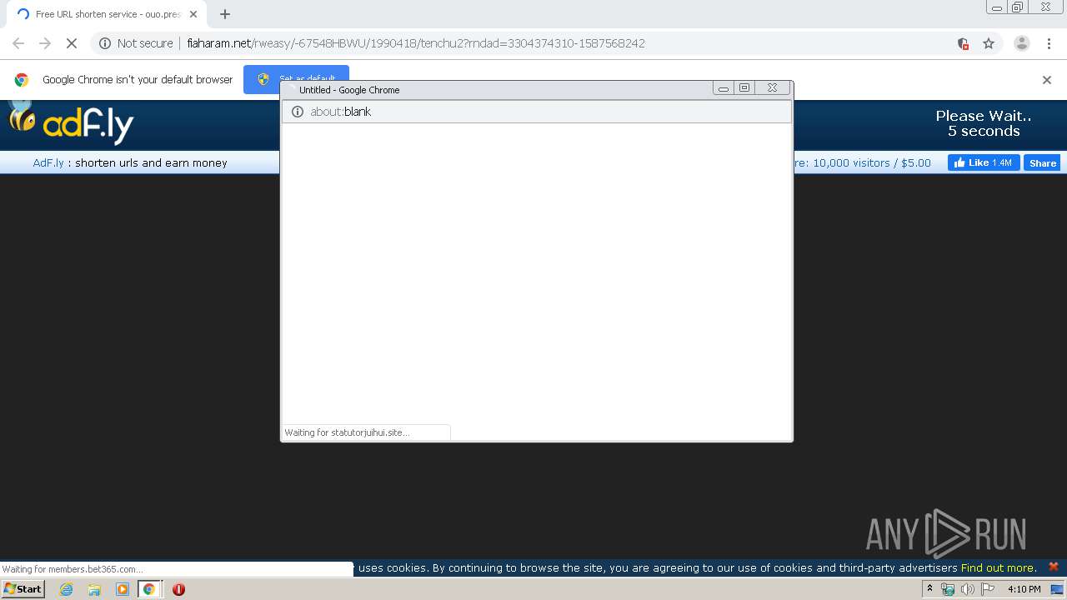Viewport: 1067px width, 600px height.
Task: Click the Find out more cookie link
Action: (x=999, y=567)
